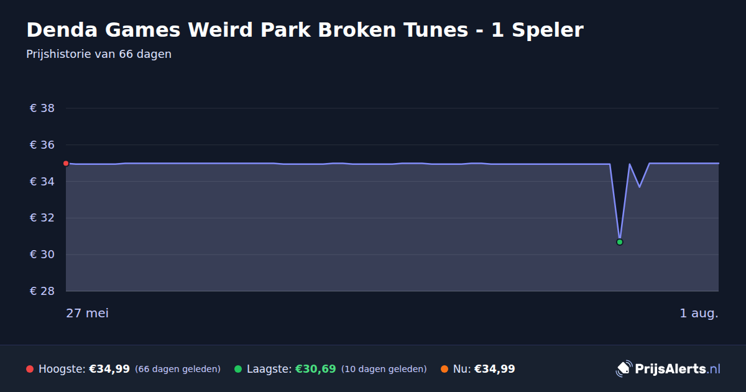Click the € 30 axis label
The height and width of the screenshot is (392, 746).
pos(42,254)
